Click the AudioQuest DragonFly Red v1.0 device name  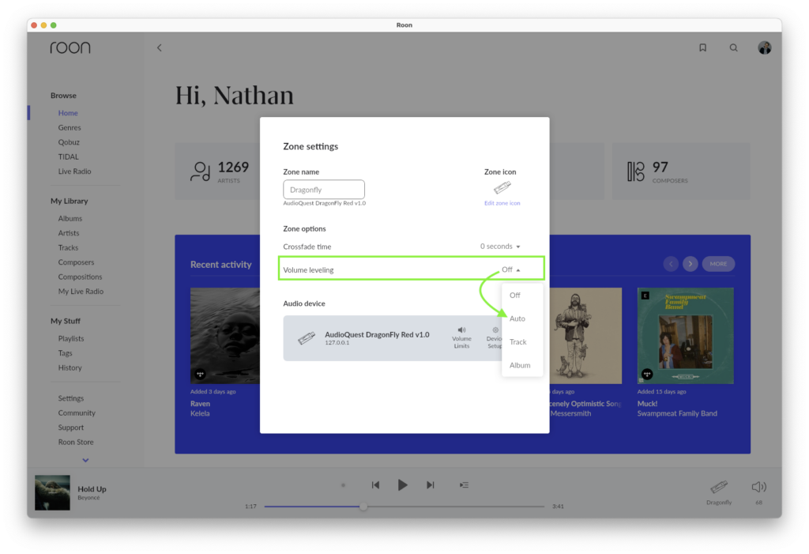[377, 334]
